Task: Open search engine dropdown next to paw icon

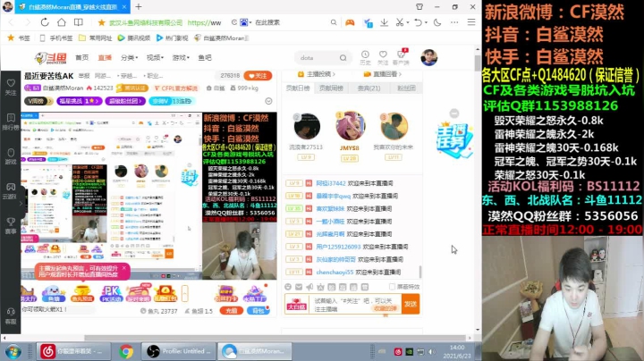Action: [250, 22]
